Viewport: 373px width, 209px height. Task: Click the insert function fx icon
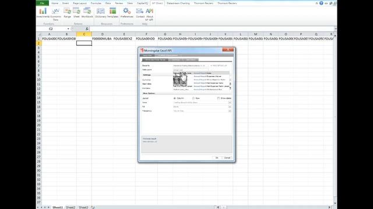click(87, 29)
